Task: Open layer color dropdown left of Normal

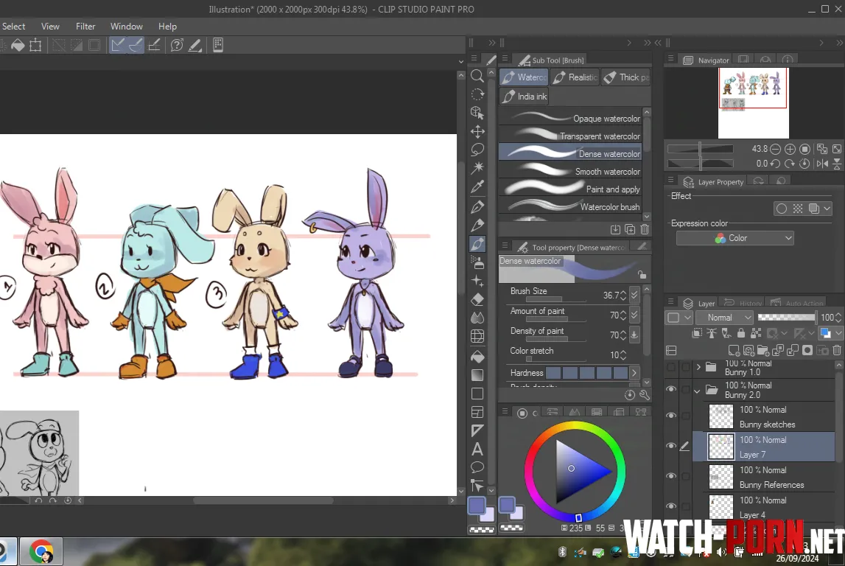Action: click(679, 318)
